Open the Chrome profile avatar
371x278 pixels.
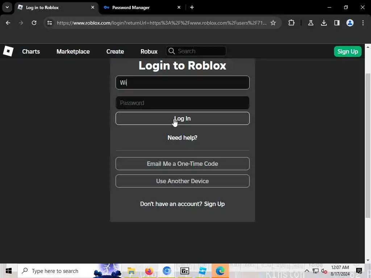(x=350, y=23)
